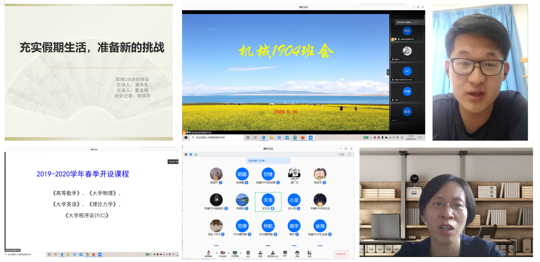This screenshot has height=262, width=540.
Task: Click the Invite (邀请) icon
Action: coord(260,253)
